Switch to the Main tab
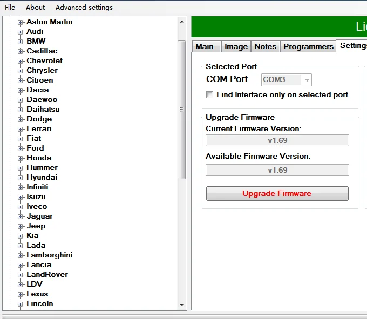Image resolution: width=367 pixels, height=319 pixels. tap(206, 46)
